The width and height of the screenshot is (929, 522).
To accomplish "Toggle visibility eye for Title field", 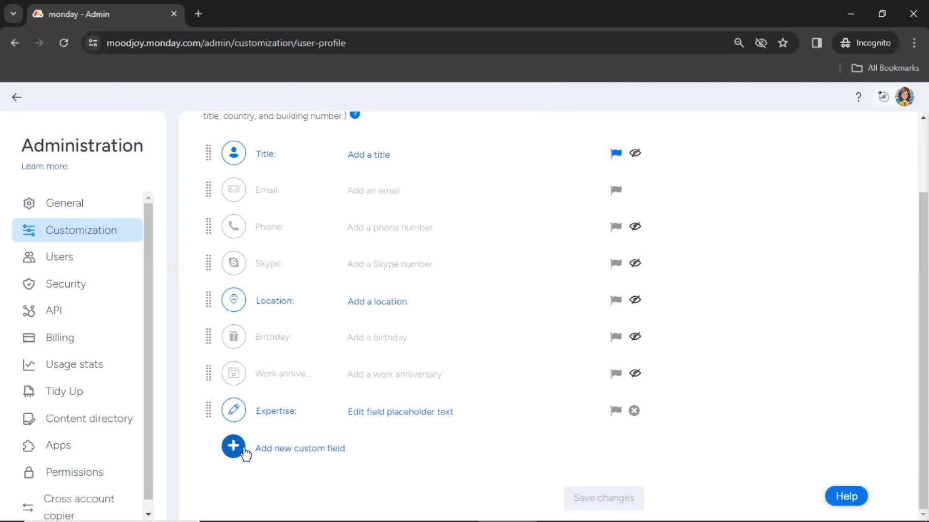I will [x=635, y=153].
